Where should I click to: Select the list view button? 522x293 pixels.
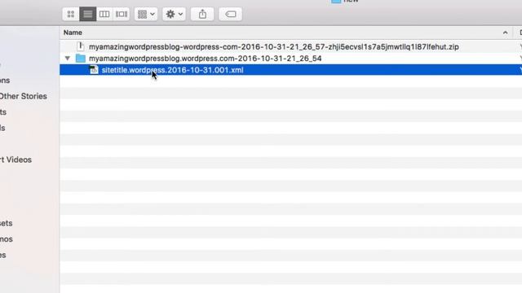pos(88,15)
